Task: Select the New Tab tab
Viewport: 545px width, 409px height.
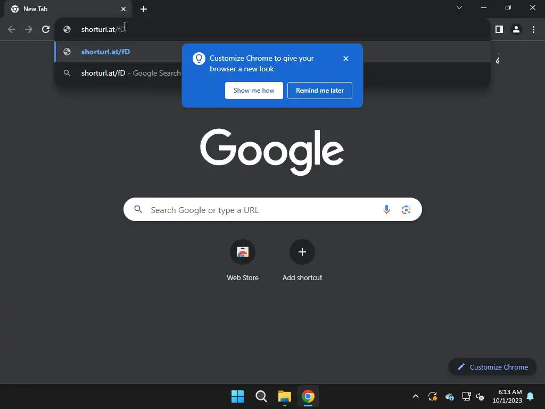Action: (x=68, y=9)
